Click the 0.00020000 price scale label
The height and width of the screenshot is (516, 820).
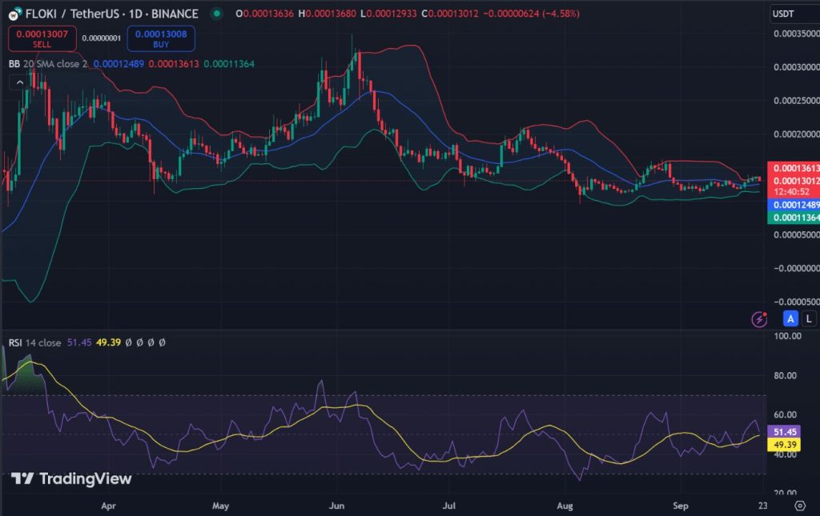797,134
